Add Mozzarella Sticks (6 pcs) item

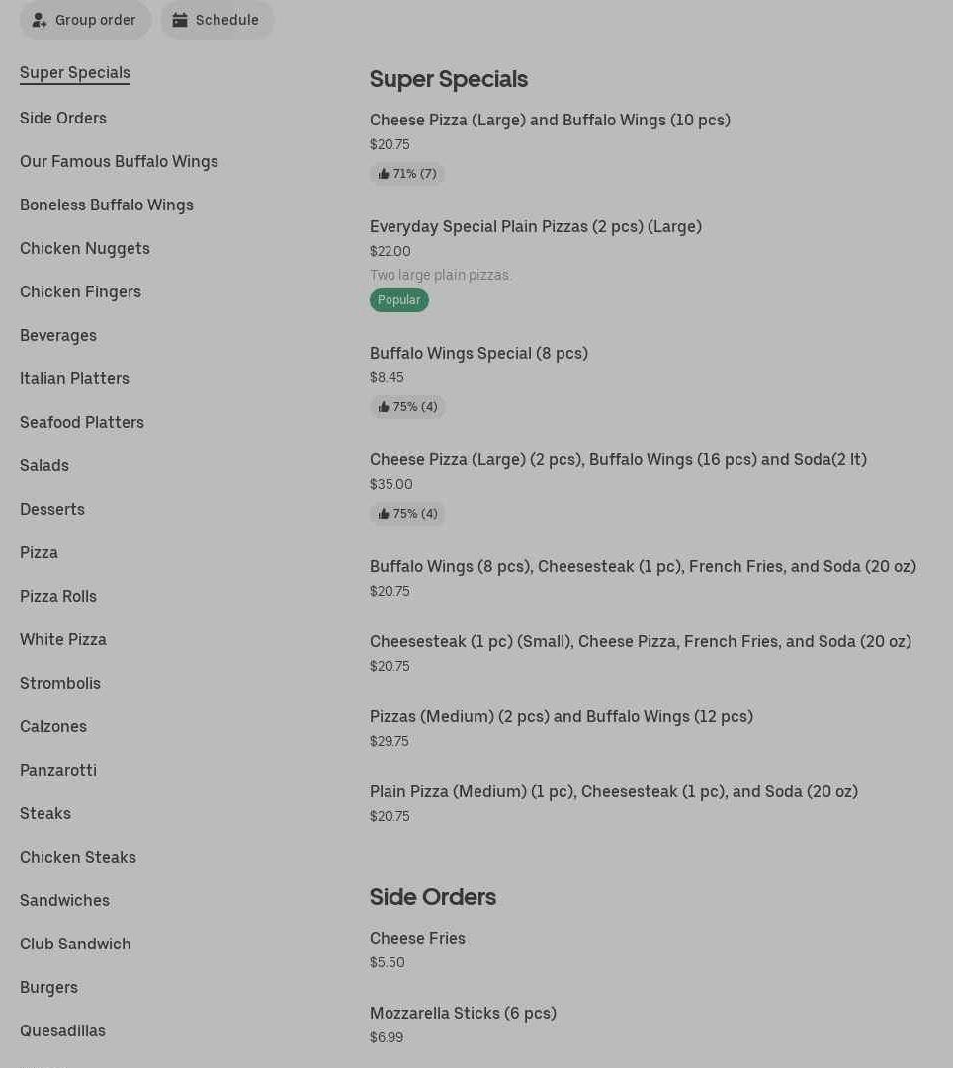463,1013
